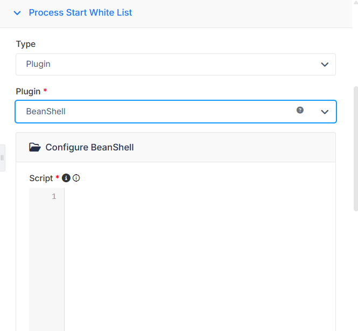Collapse the Process Start White List chevron
The height and width of the screenshot is (331, 358).
pos(17,13)
